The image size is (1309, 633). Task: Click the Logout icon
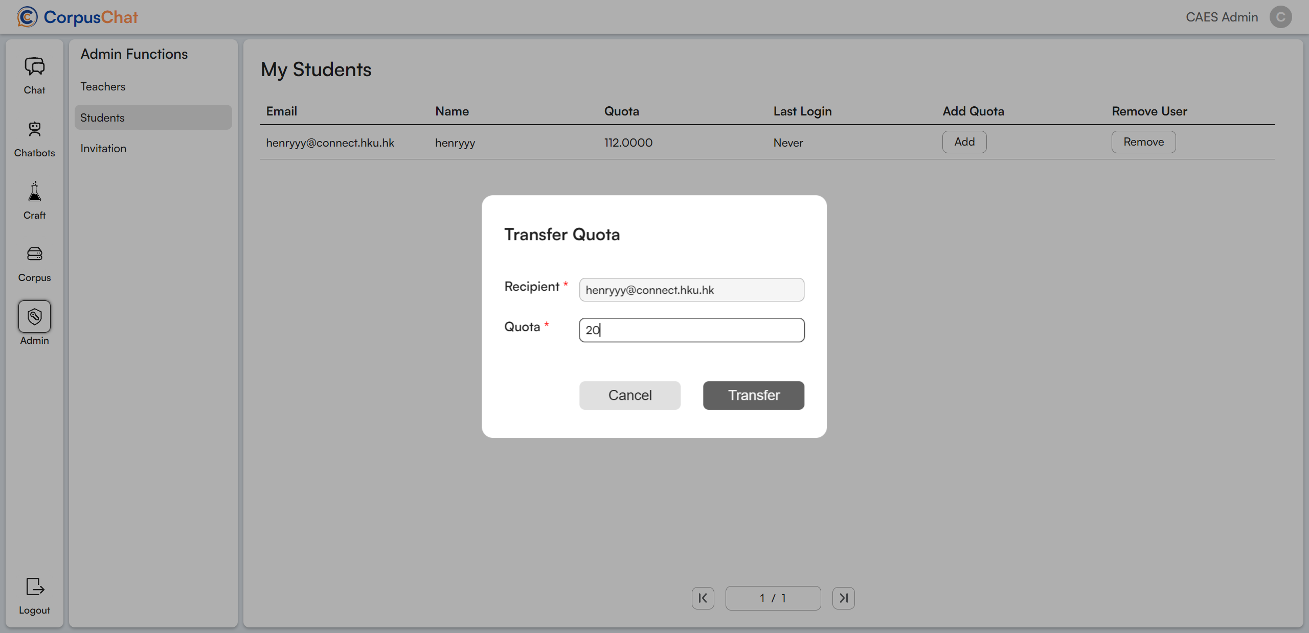[x=34, y=587]
